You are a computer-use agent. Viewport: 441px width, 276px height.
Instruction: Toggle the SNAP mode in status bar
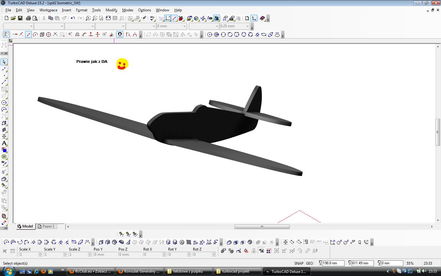tap(299, 263)
